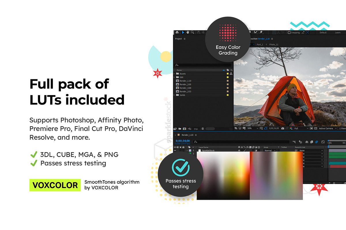Image resolution: width=346 pixels, height=230 pixels.
Task: Click the Project panel search field
Action: pyautogui.click(x=203, y=65)
